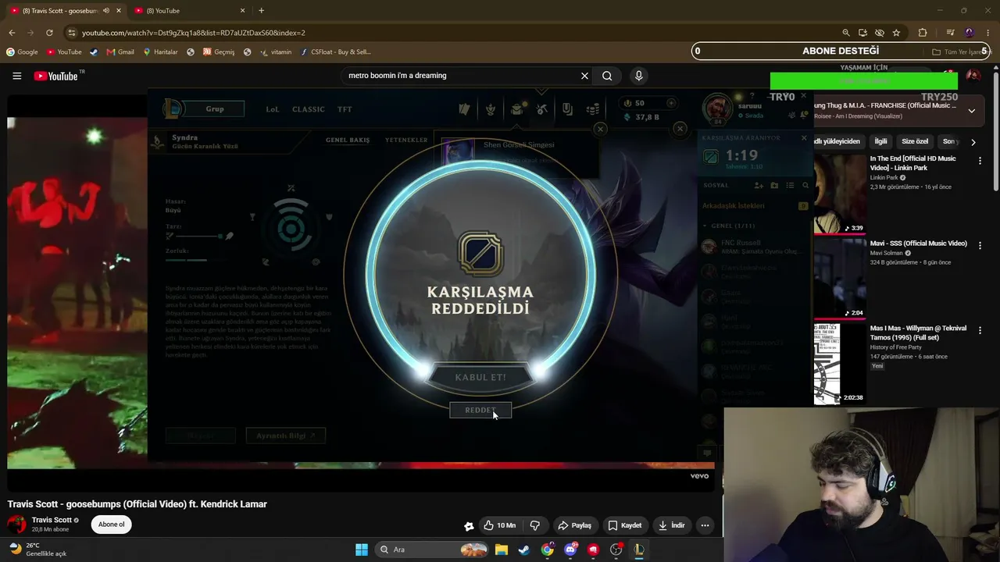
Task: Open a new browser tab
Action: (261, 11)
